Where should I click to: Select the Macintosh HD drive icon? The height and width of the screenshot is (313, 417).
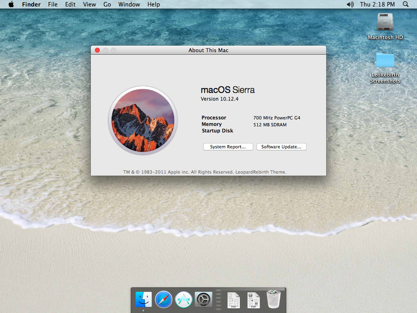(x=385, y=23)
